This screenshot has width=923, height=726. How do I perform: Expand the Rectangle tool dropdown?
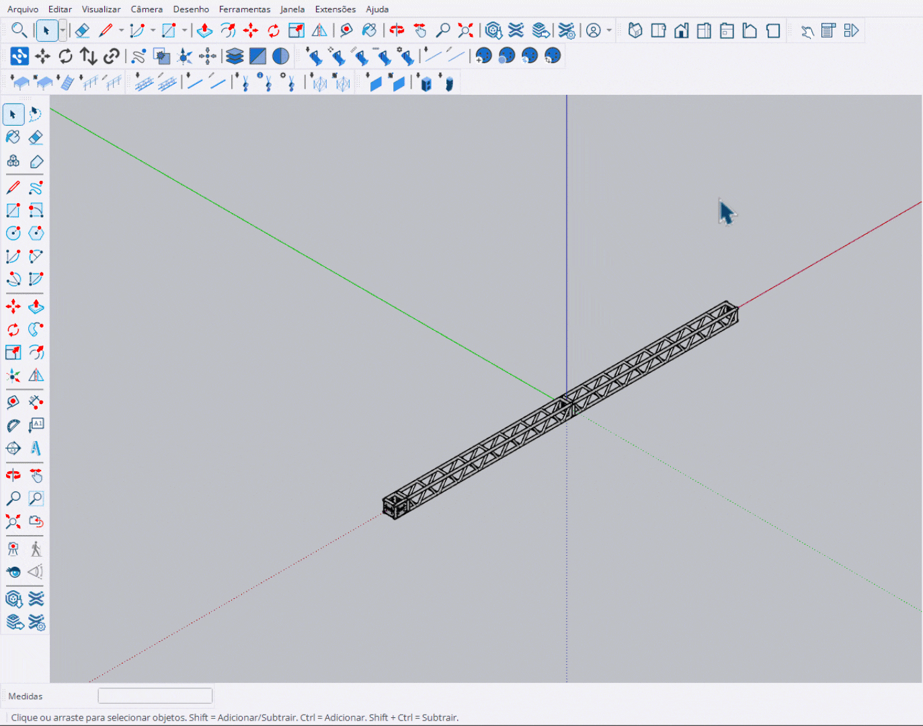pyautogui.click(x=184, y=30)
